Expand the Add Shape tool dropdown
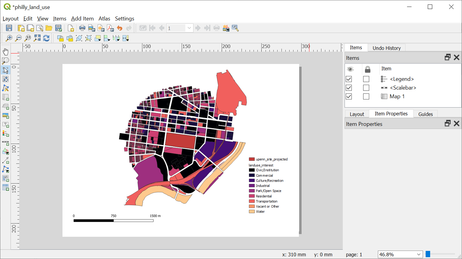 (5, 151)
